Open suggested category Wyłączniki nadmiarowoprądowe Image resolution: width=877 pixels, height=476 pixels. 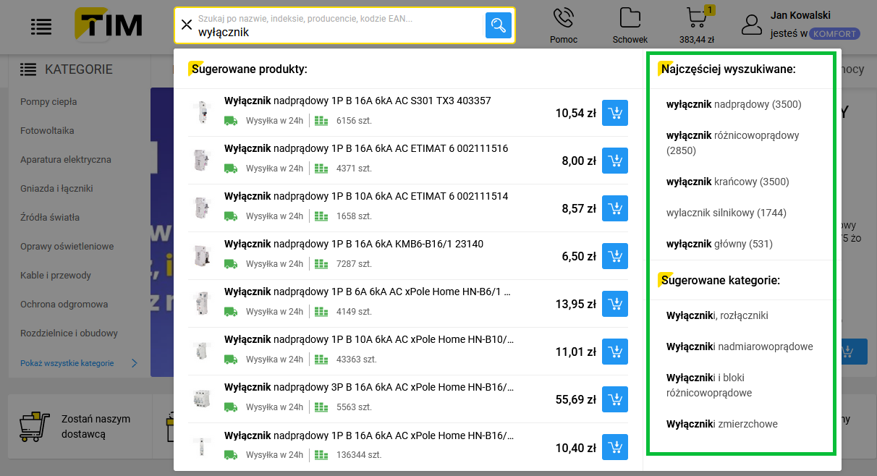coord(739,347)
